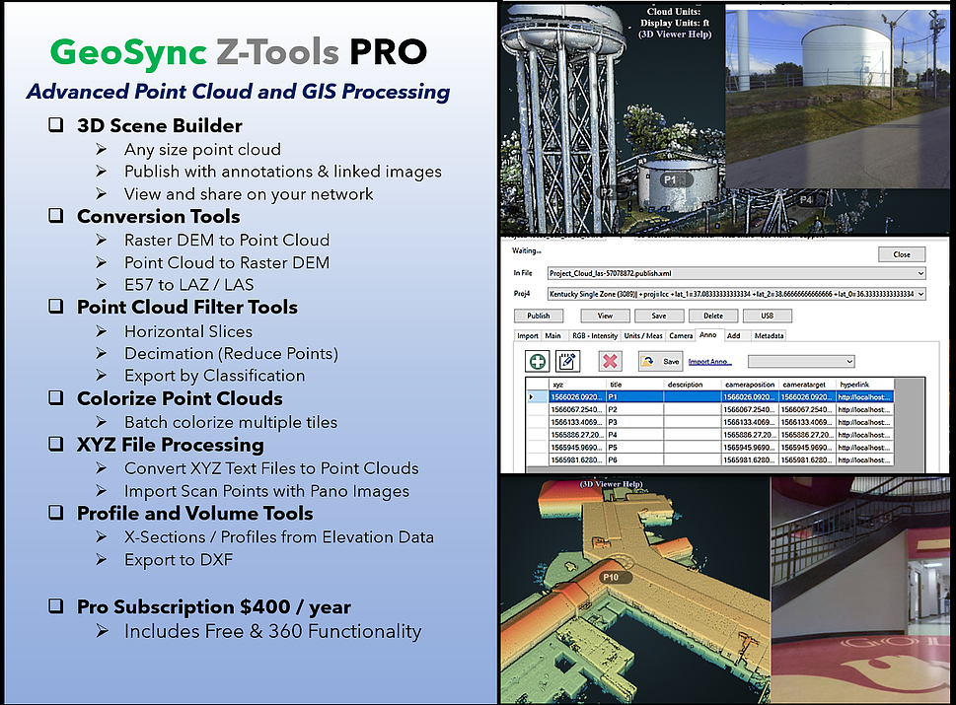Follow the Import Anno link
Viewport: 956px width, 705px height.
(x=709, y=362)
